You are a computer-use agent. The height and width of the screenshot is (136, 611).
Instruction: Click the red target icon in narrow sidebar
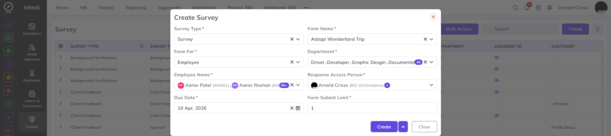point(9,91)
